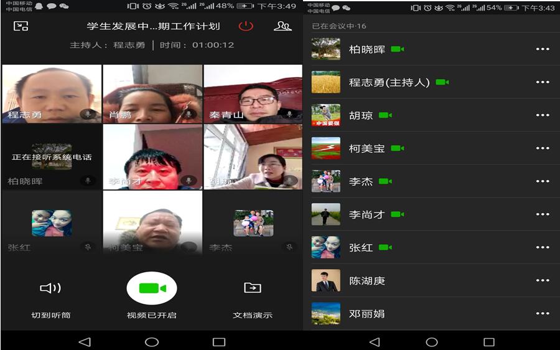Tap the 切到听筒 label

tap(50, 315)
